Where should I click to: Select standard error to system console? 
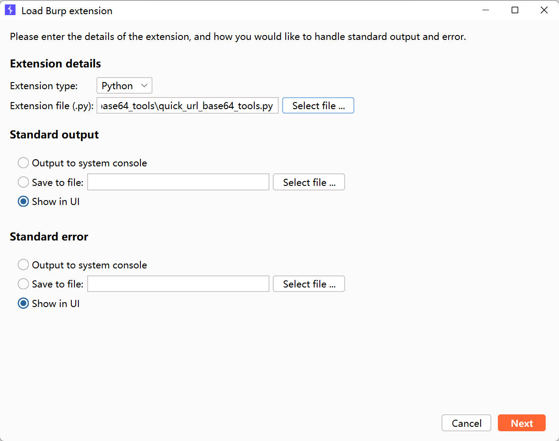(23, 265)
